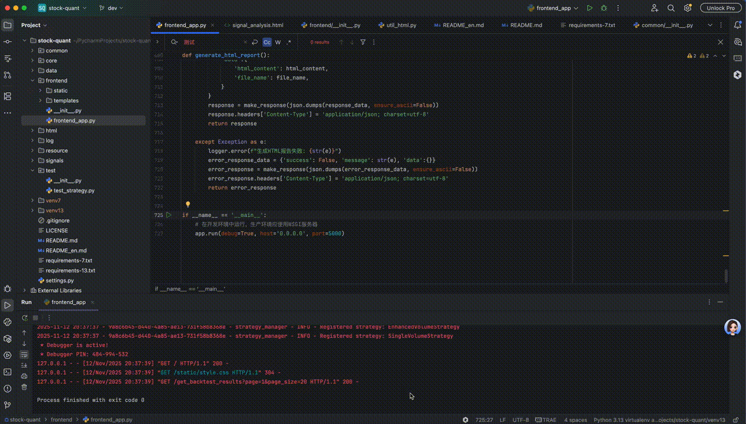This screenshot has height=424, width=746.
Task: Open Search Everywhere magnifier icon
Action: tap(671, 8)
